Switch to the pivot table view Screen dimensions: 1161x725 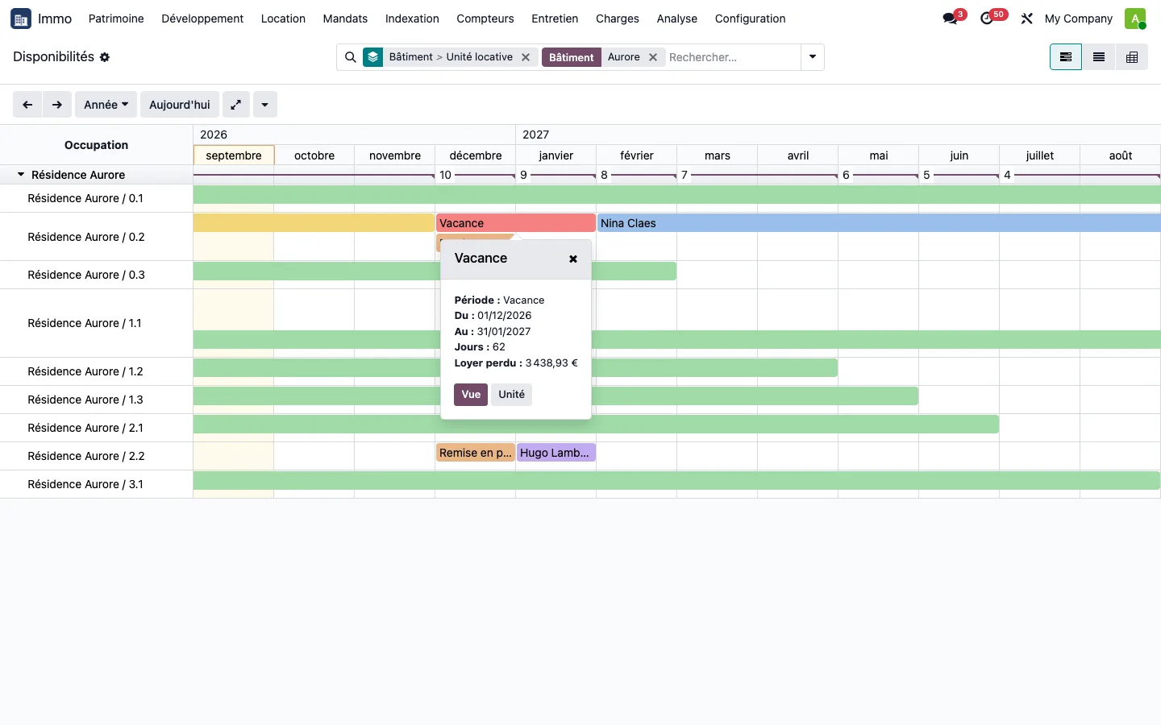pyautogui.click(x=1132, y=57)
